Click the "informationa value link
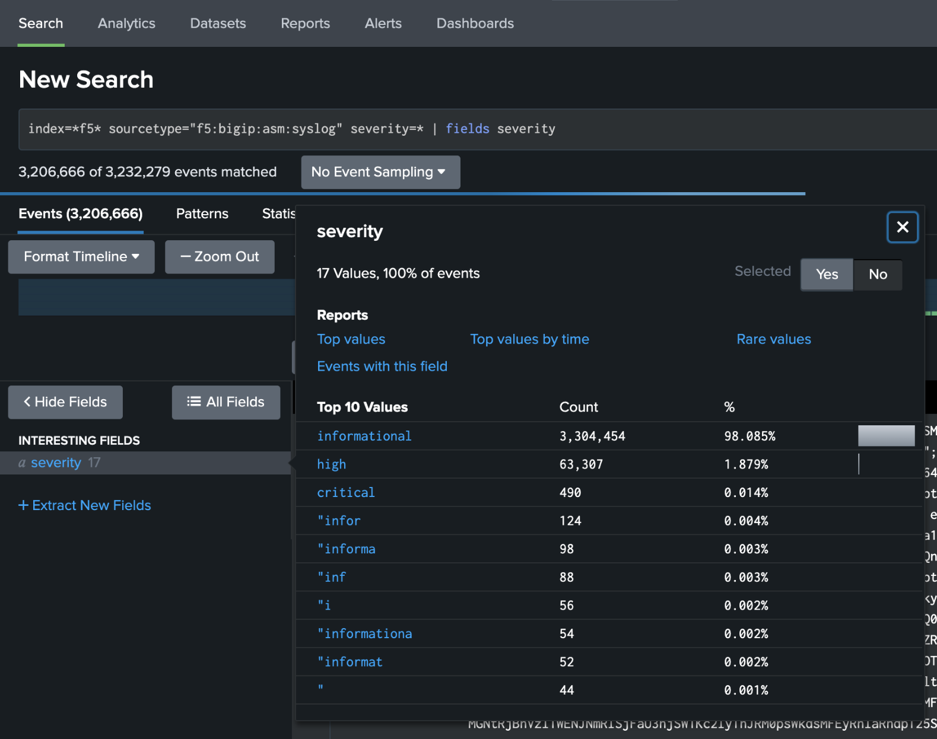 point(364,634)
